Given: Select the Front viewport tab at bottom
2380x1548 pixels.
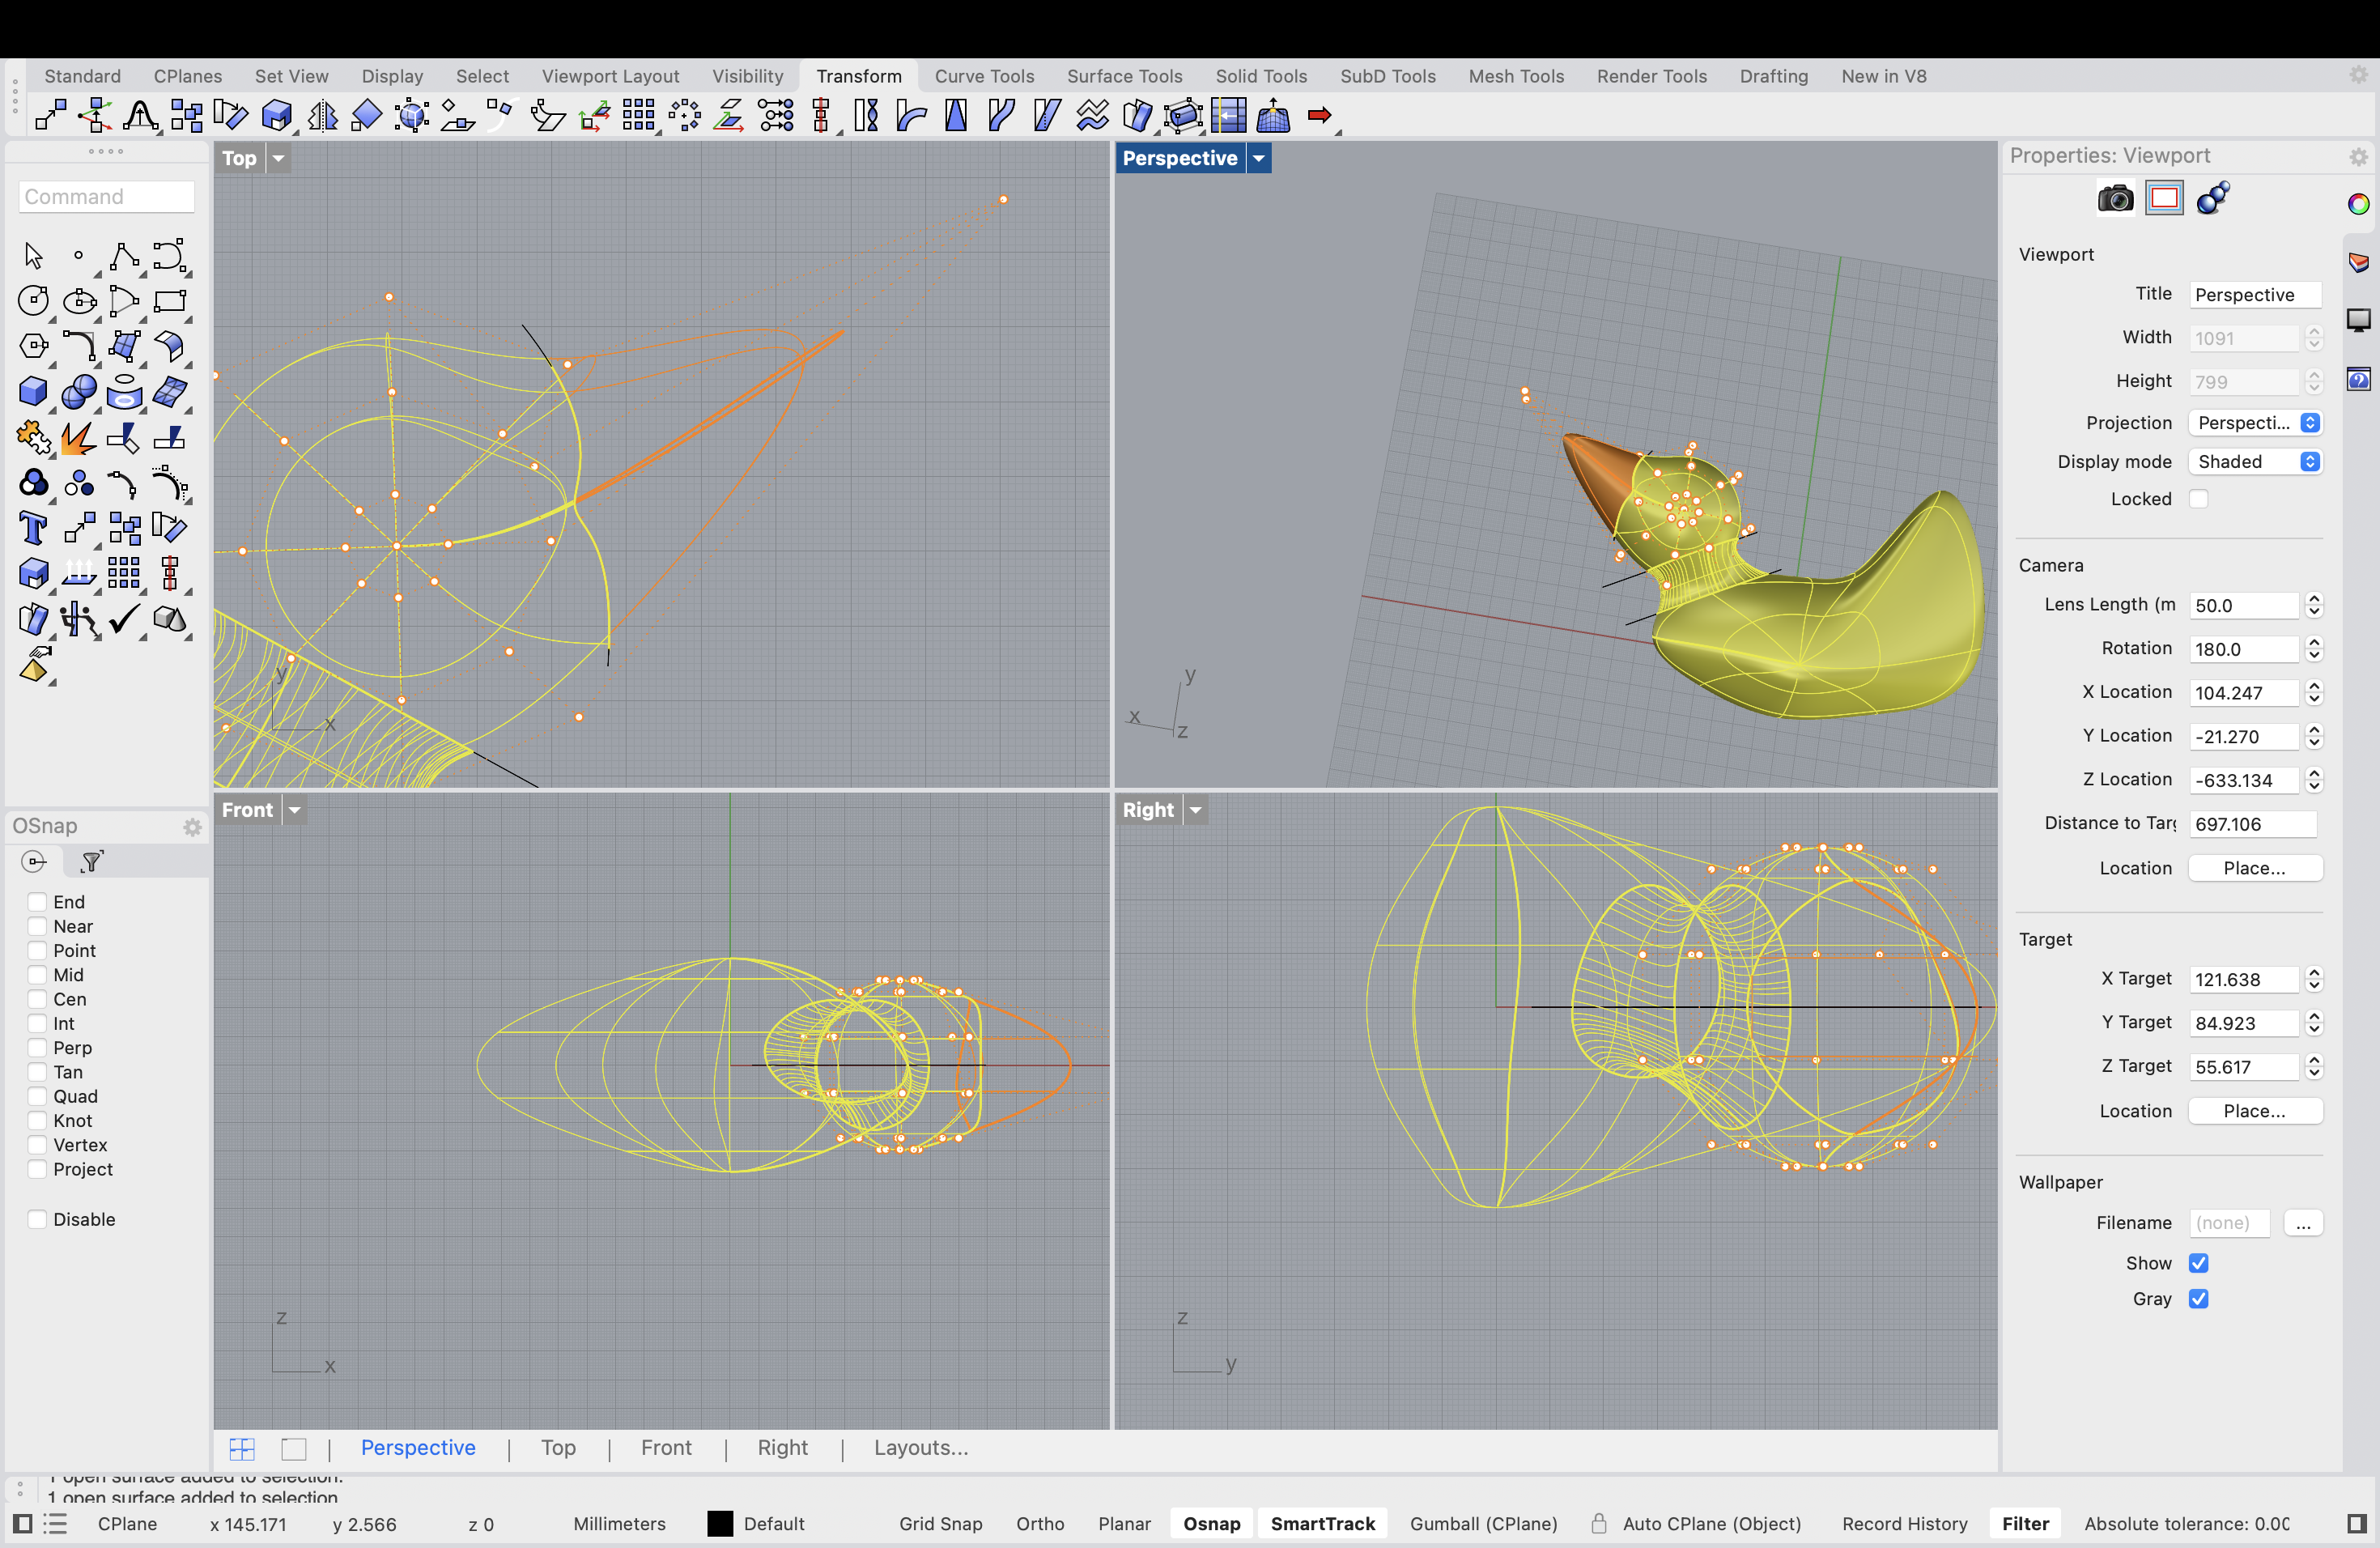Looking at the screenshot, I should point(666,1448).
